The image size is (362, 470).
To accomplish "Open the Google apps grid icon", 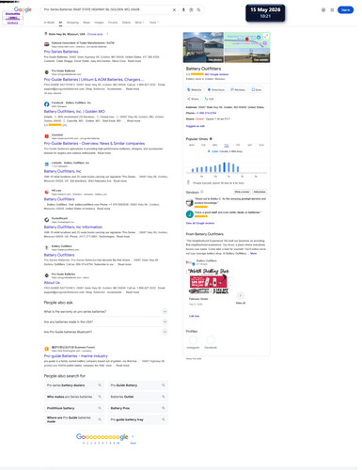I will click(x=332, y=10).
